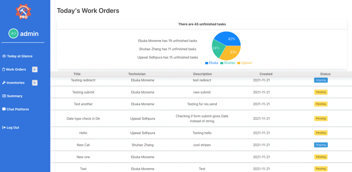Click Ongoing badge for Testing redirectr
The image size is (352, 172).
point(321,80)
